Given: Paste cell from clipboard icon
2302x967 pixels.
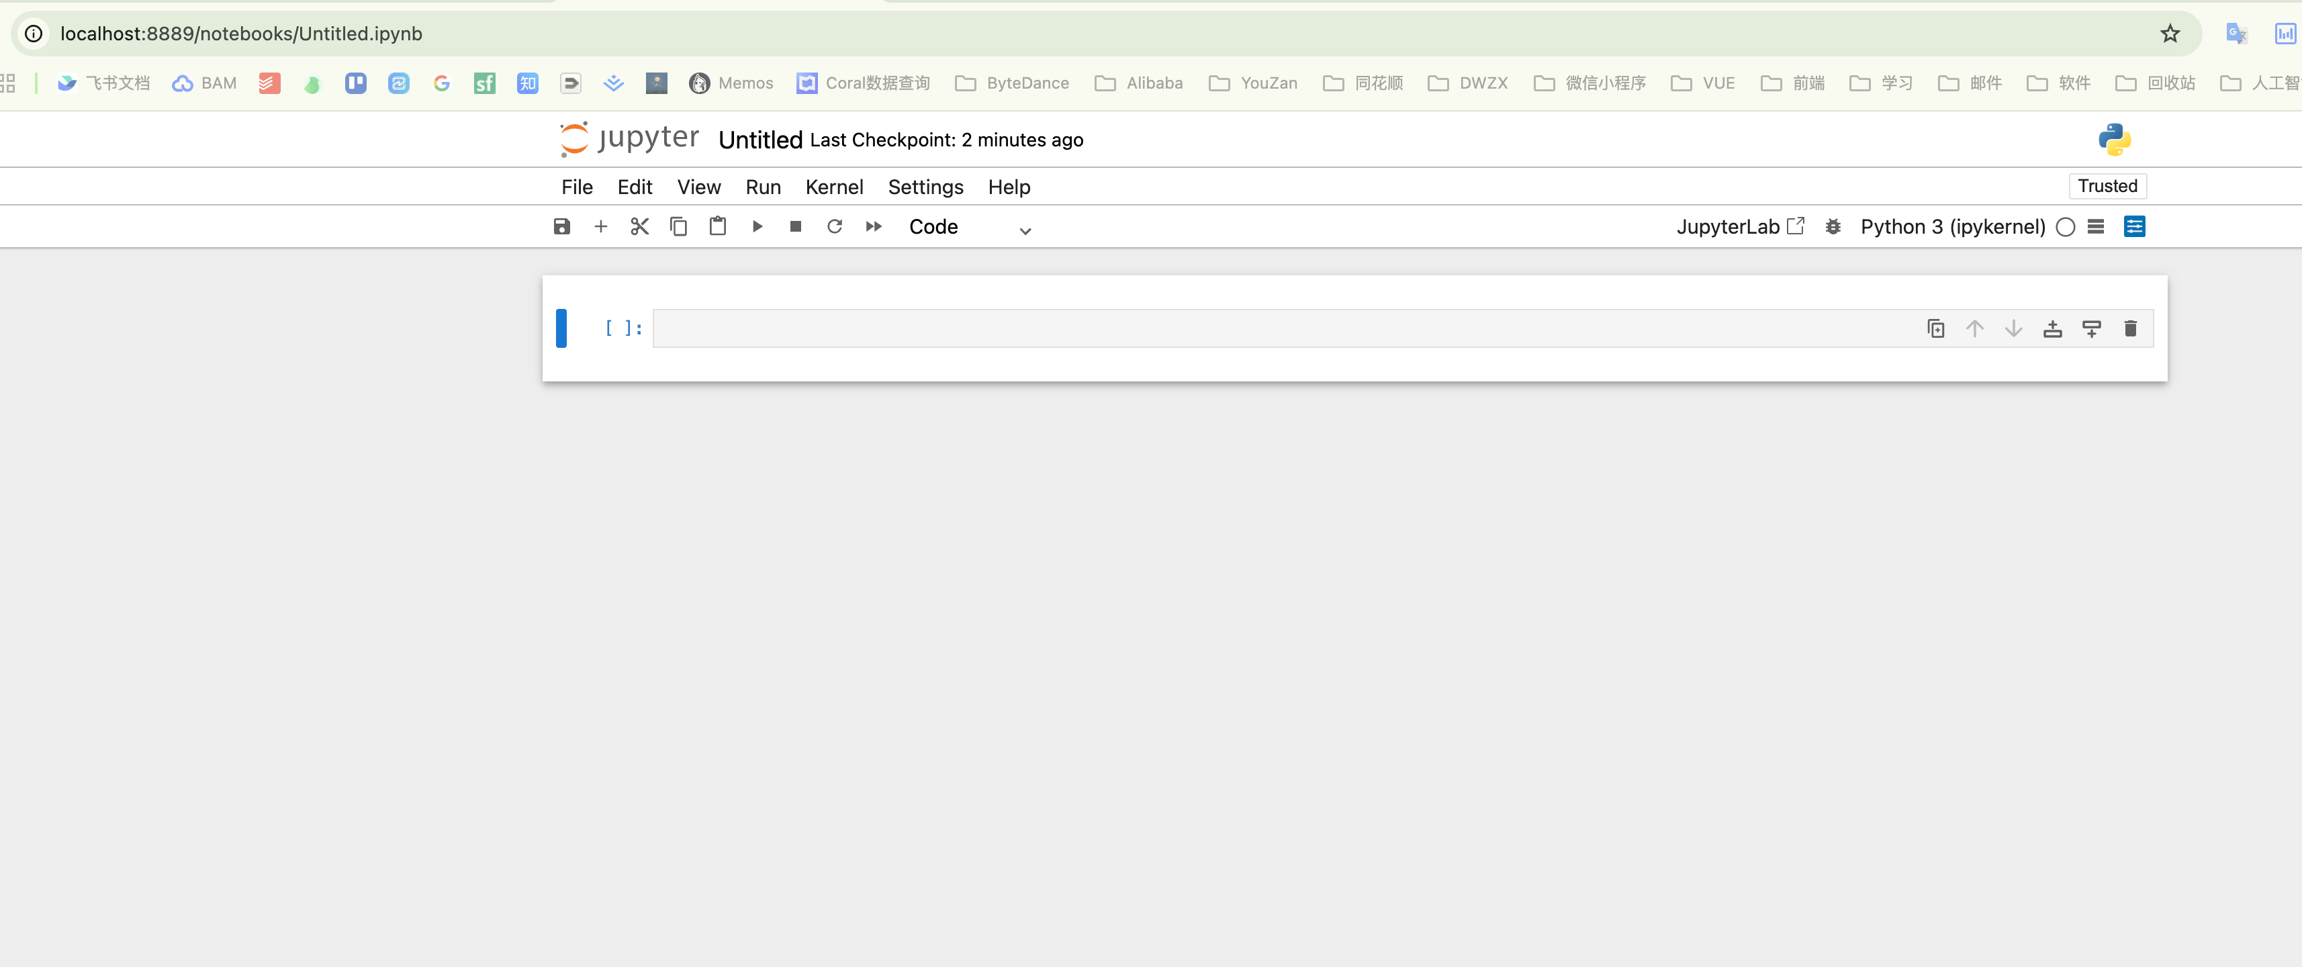Looking at the screenshot, I should click(x=718, y=227).
